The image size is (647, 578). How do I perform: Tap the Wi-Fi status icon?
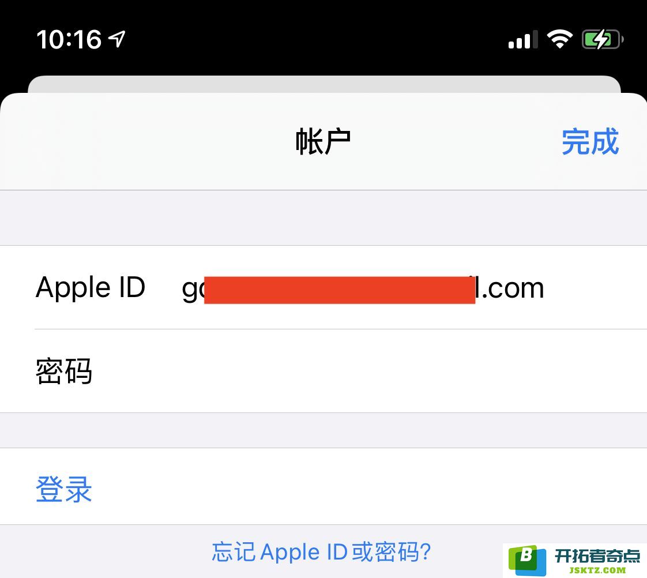pos(559,39)
